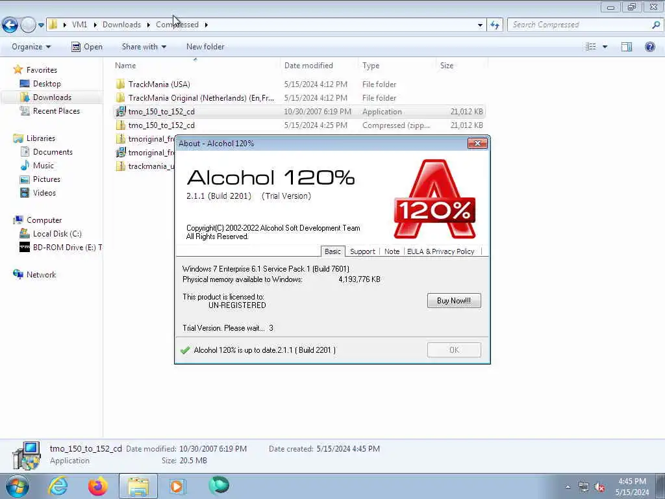Open Downloads in the navigation pane
This screenshot has width=665, height=499.
46,97
